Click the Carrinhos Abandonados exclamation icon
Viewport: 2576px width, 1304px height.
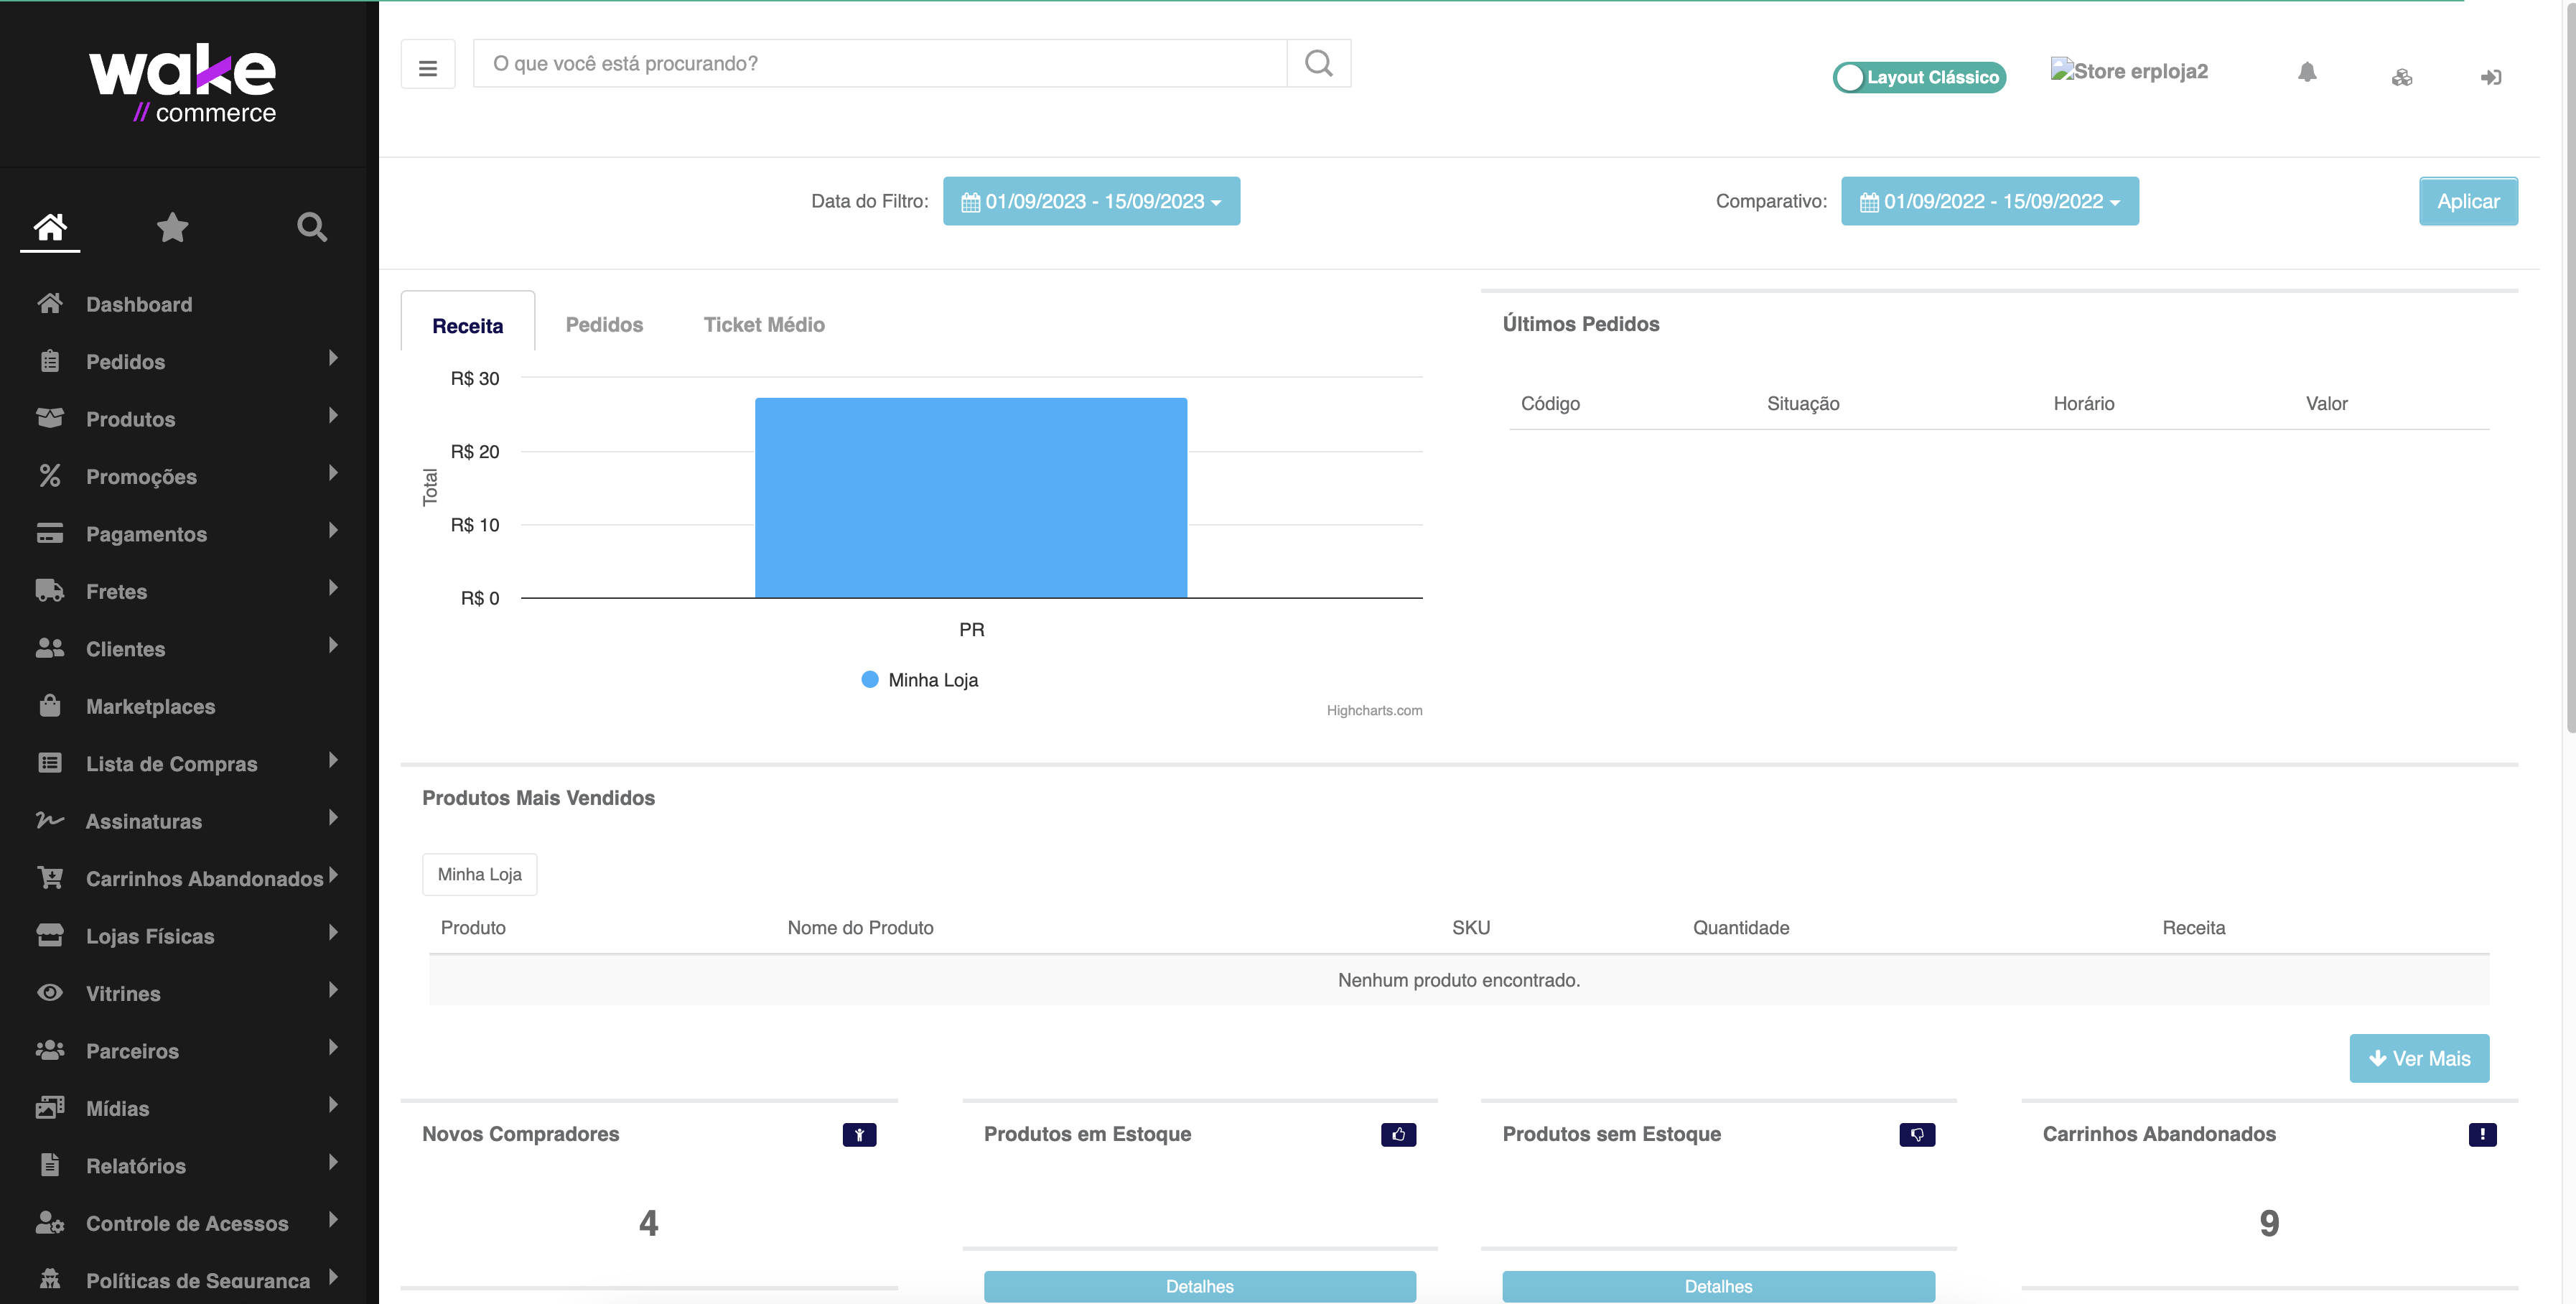(2482, 1134)
